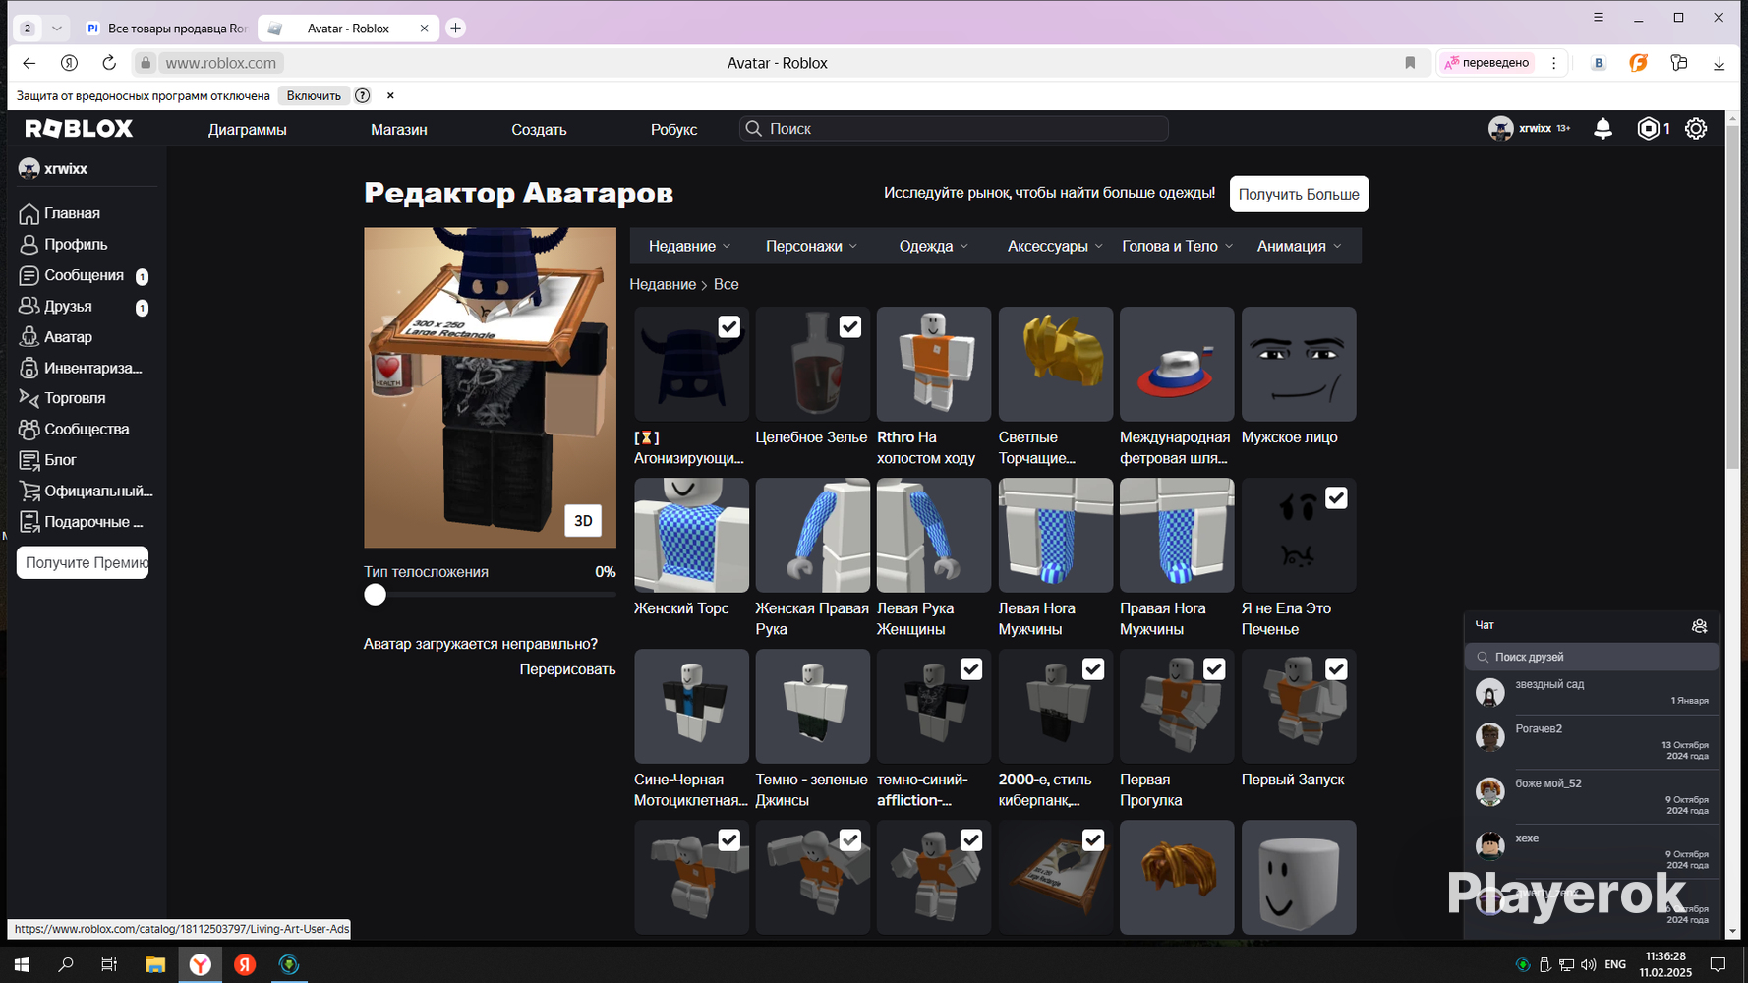Open the Windows Start menu
The image size is (1748, 983).
click(22, 964)
